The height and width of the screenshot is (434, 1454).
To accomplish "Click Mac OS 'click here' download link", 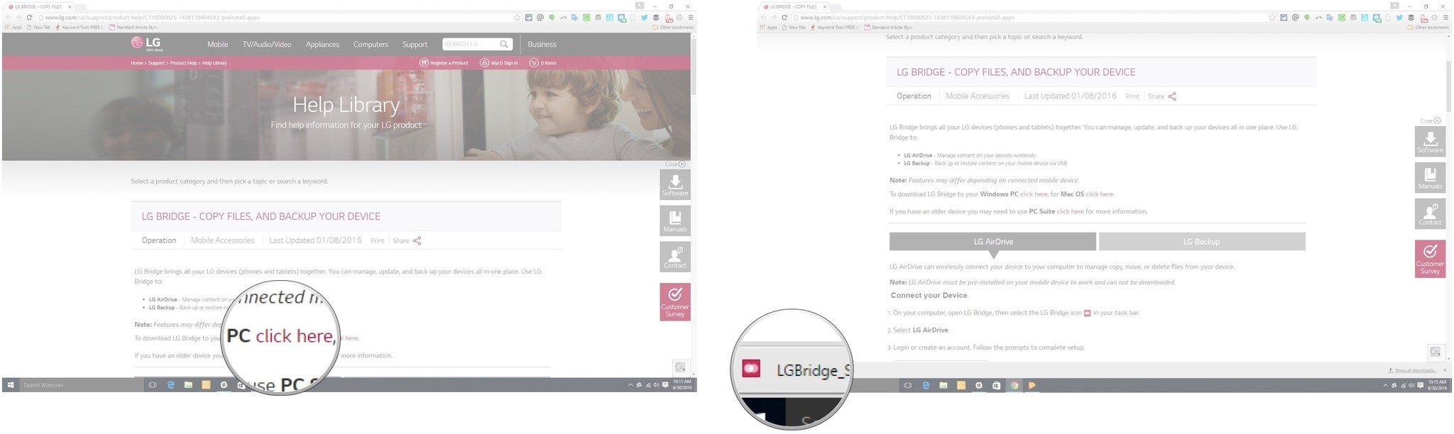I will click(1100, 194).
